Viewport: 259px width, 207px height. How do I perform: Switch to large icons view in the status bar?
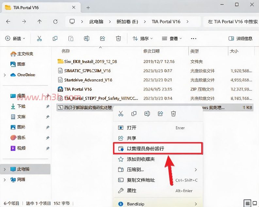tap(255, 203)
